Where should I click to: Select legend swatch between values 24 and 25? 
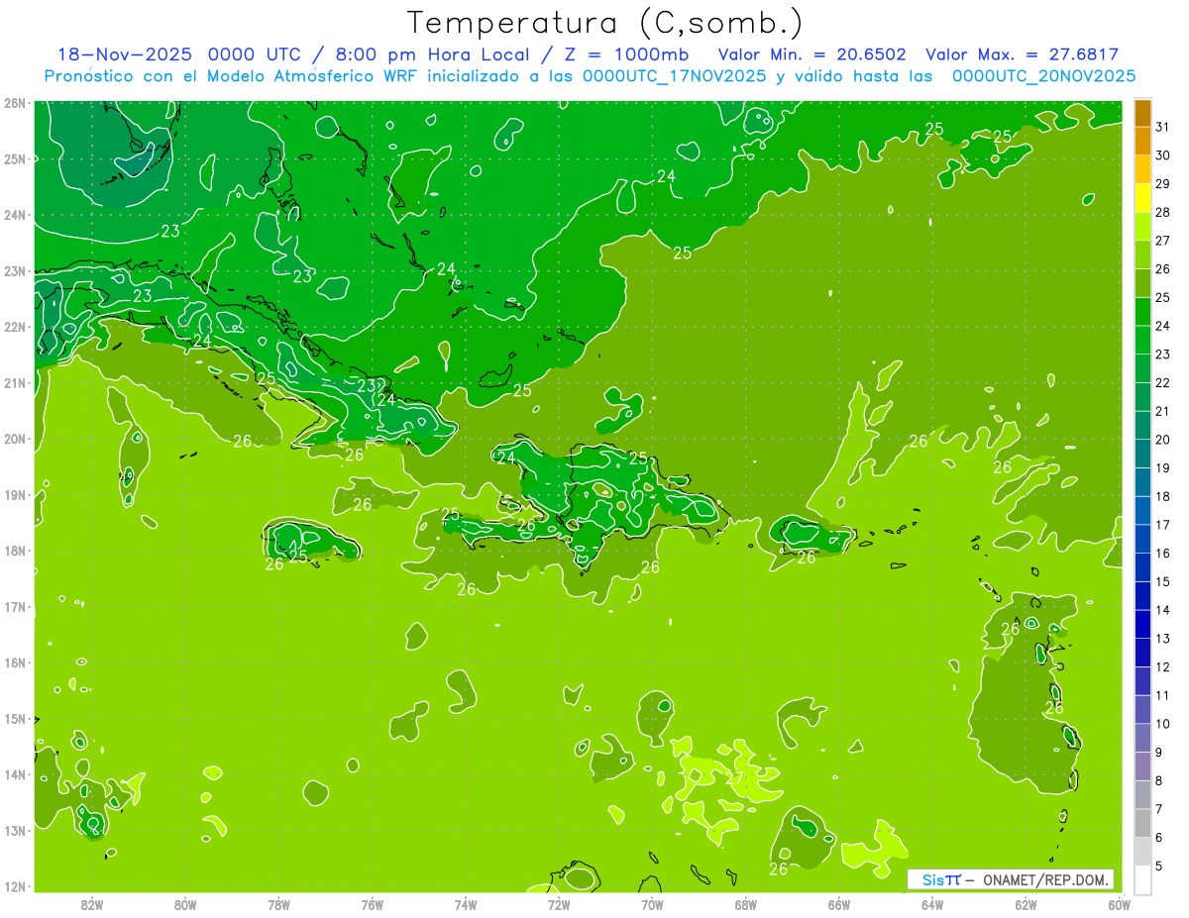pos(1142,312)
